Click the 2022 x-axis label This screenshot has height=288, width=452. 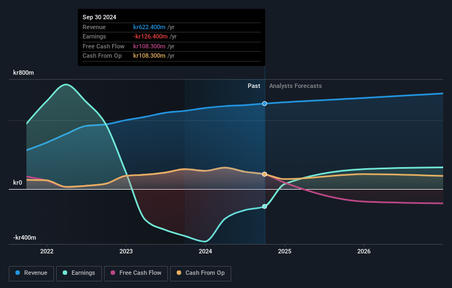tap(47, 251)
